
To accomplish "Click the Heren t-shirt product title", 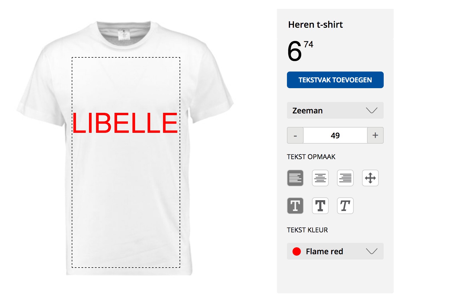I will click(315, 24).
